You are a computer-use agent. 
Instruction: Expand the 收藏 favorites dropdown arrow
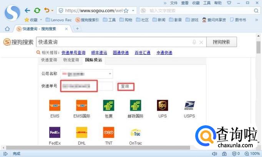tap(41, 20)
